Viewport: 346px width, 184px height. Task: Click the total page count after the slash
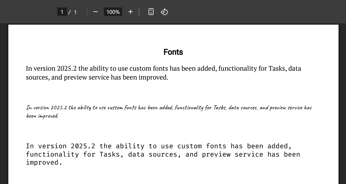(75, 12)
